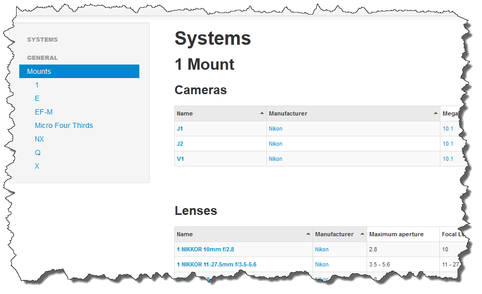Select Mounts in the sidebar
The image size is (482, 294).
coord(79,71)
